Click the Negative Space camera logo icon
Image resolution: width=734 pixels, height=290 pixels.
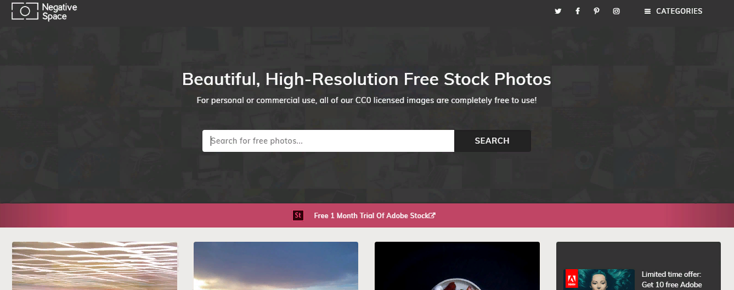[25, 11]
